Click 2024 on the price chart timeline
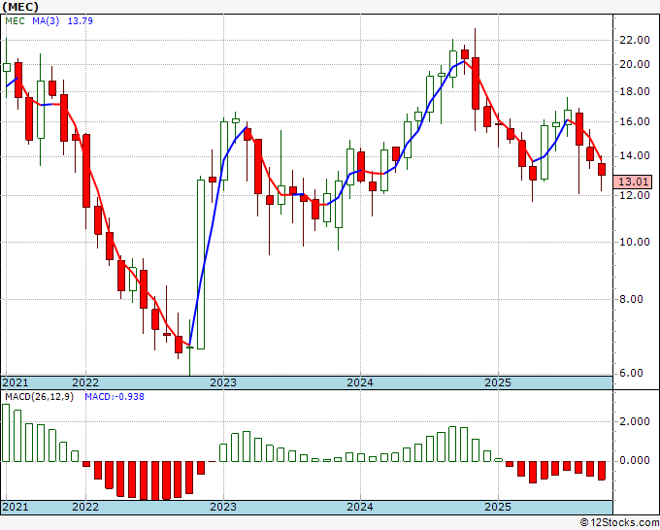This screenshot has height=530, width=660. (x=360, y=382)
